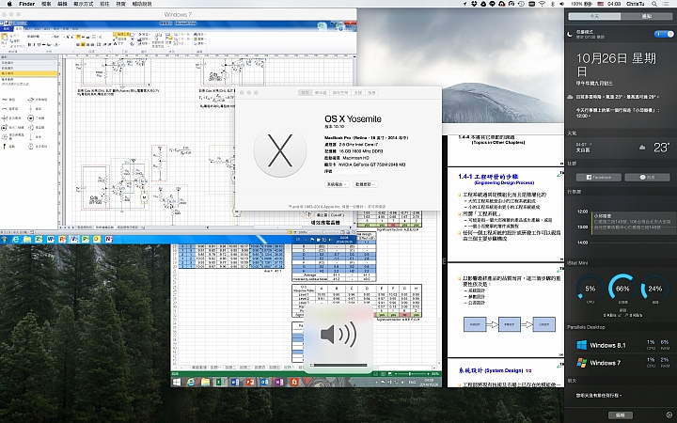Click the CPU usage gauge in iStat Mini
The image size is (677, 423).
pyautogui.click(x=590, y=288)
